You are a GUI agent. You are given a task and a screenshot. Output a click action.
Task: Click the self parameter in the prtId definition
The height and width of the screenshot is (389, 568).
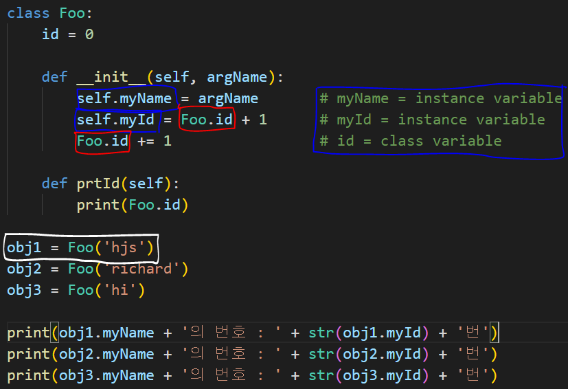click(146, 184)
